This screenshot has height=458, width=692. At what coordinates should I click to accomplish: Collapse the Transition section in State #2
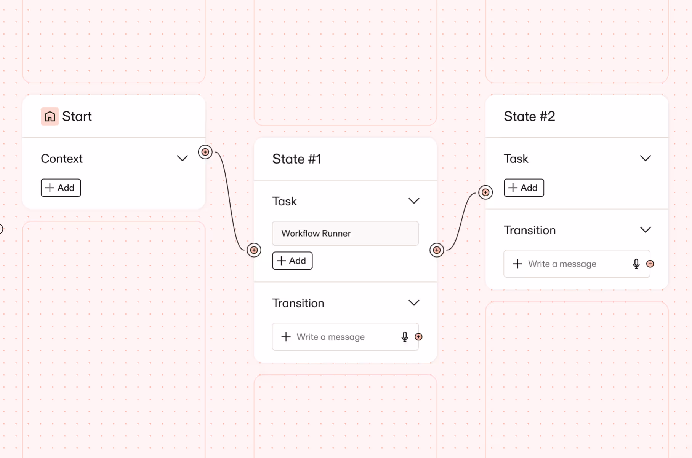(645, 230)
